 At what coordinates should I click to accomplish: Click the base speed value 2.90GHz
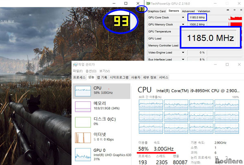(x=220, y=143)
